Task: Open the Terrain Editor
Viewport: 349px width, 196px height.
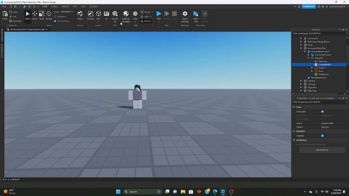Action: [80, 16]
